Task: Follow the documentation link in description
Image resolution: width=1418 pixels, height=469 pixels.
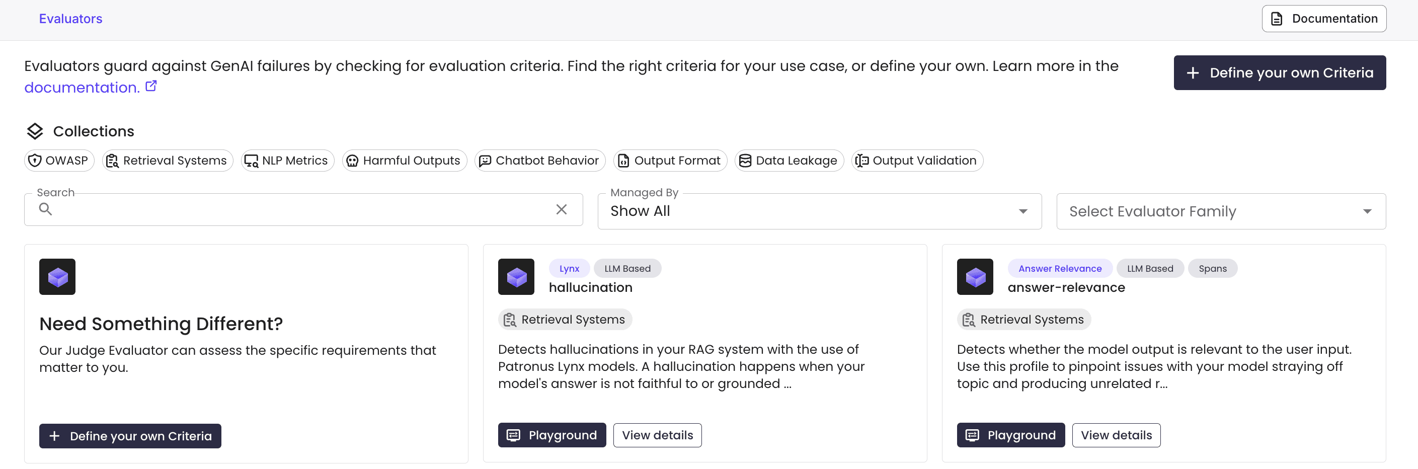Action: click(82, 88)
